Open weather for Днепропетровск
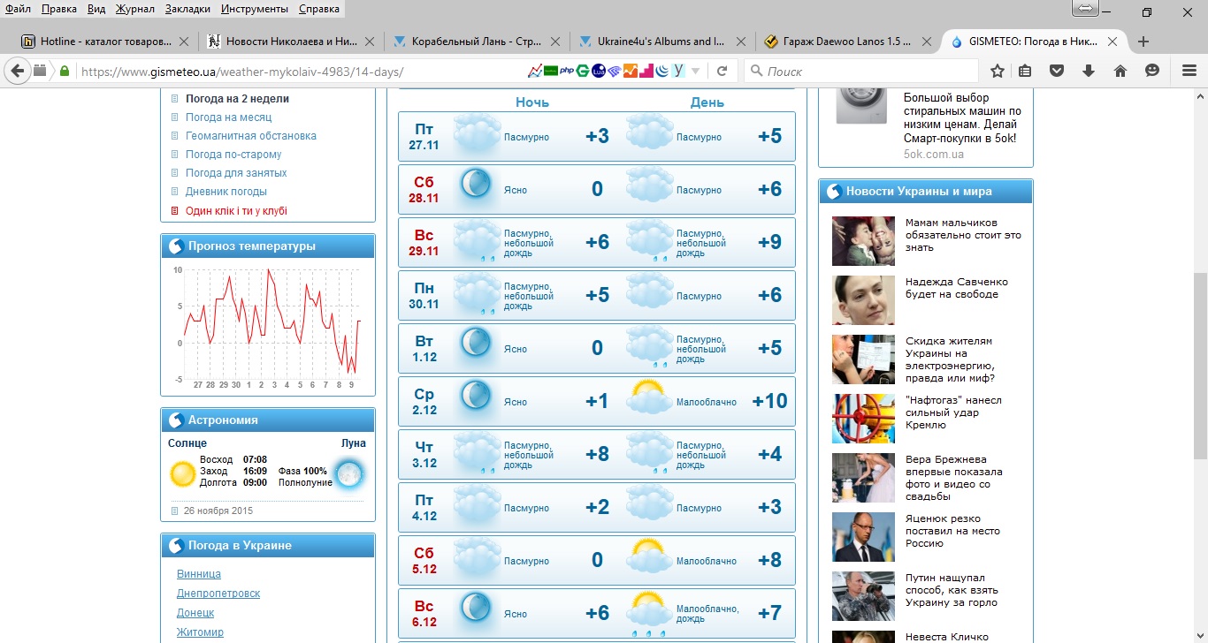 click(x=218, y=594)
